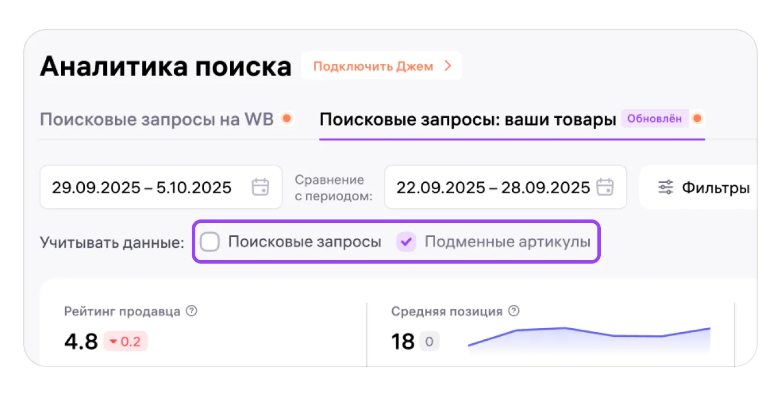Open comparison period 22.09.2025 – 28.09.2025 picker

coord(493,188)
